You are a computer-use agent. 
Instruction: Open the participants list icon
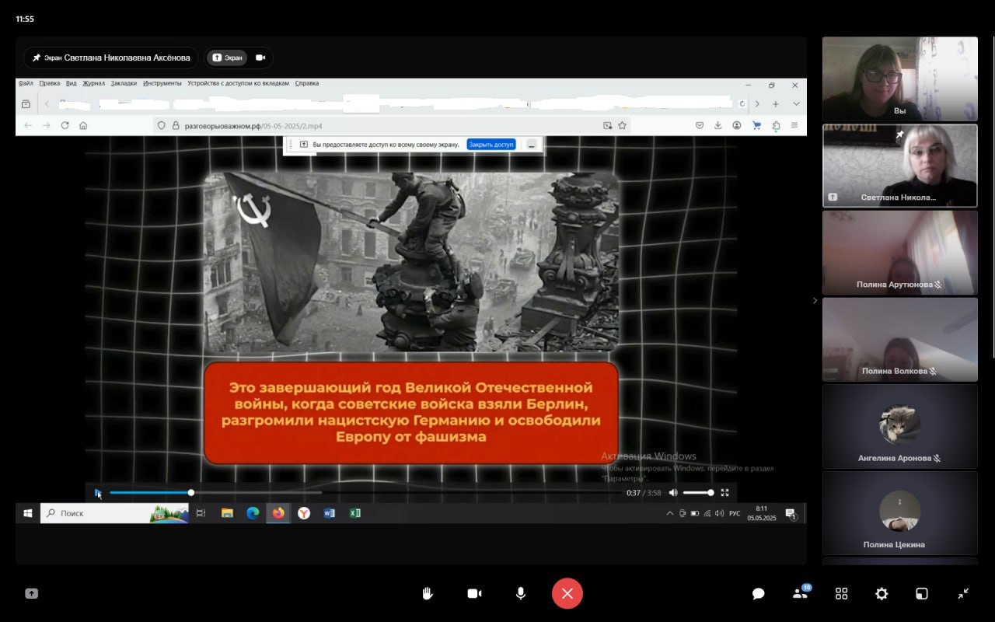click(800, 593)
